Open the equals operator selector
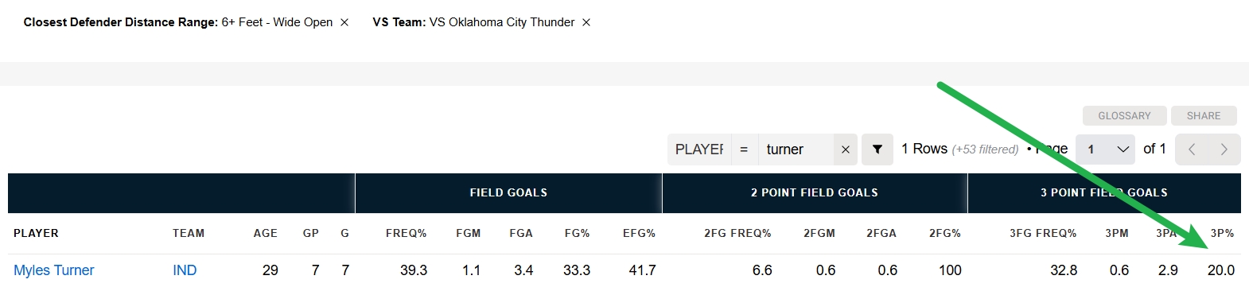1249x295 pixels. (744, 149)
